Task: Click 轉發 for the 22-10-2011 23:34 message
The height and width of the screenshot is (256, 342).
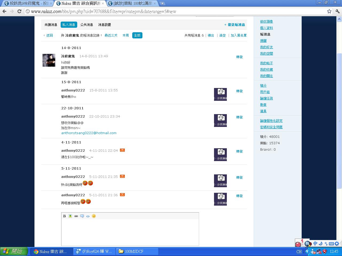Action: 239,117
